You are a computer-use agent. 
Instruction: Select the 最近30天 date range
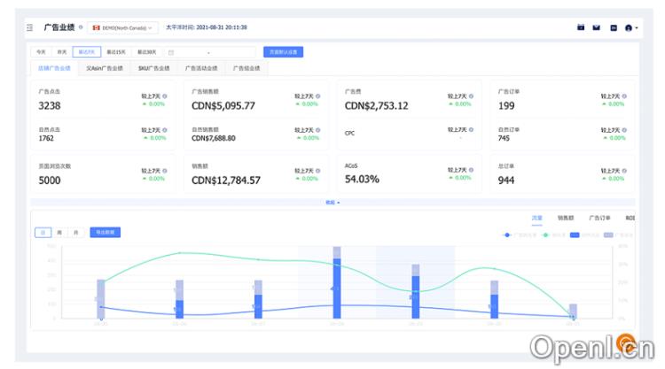point(146,52)
